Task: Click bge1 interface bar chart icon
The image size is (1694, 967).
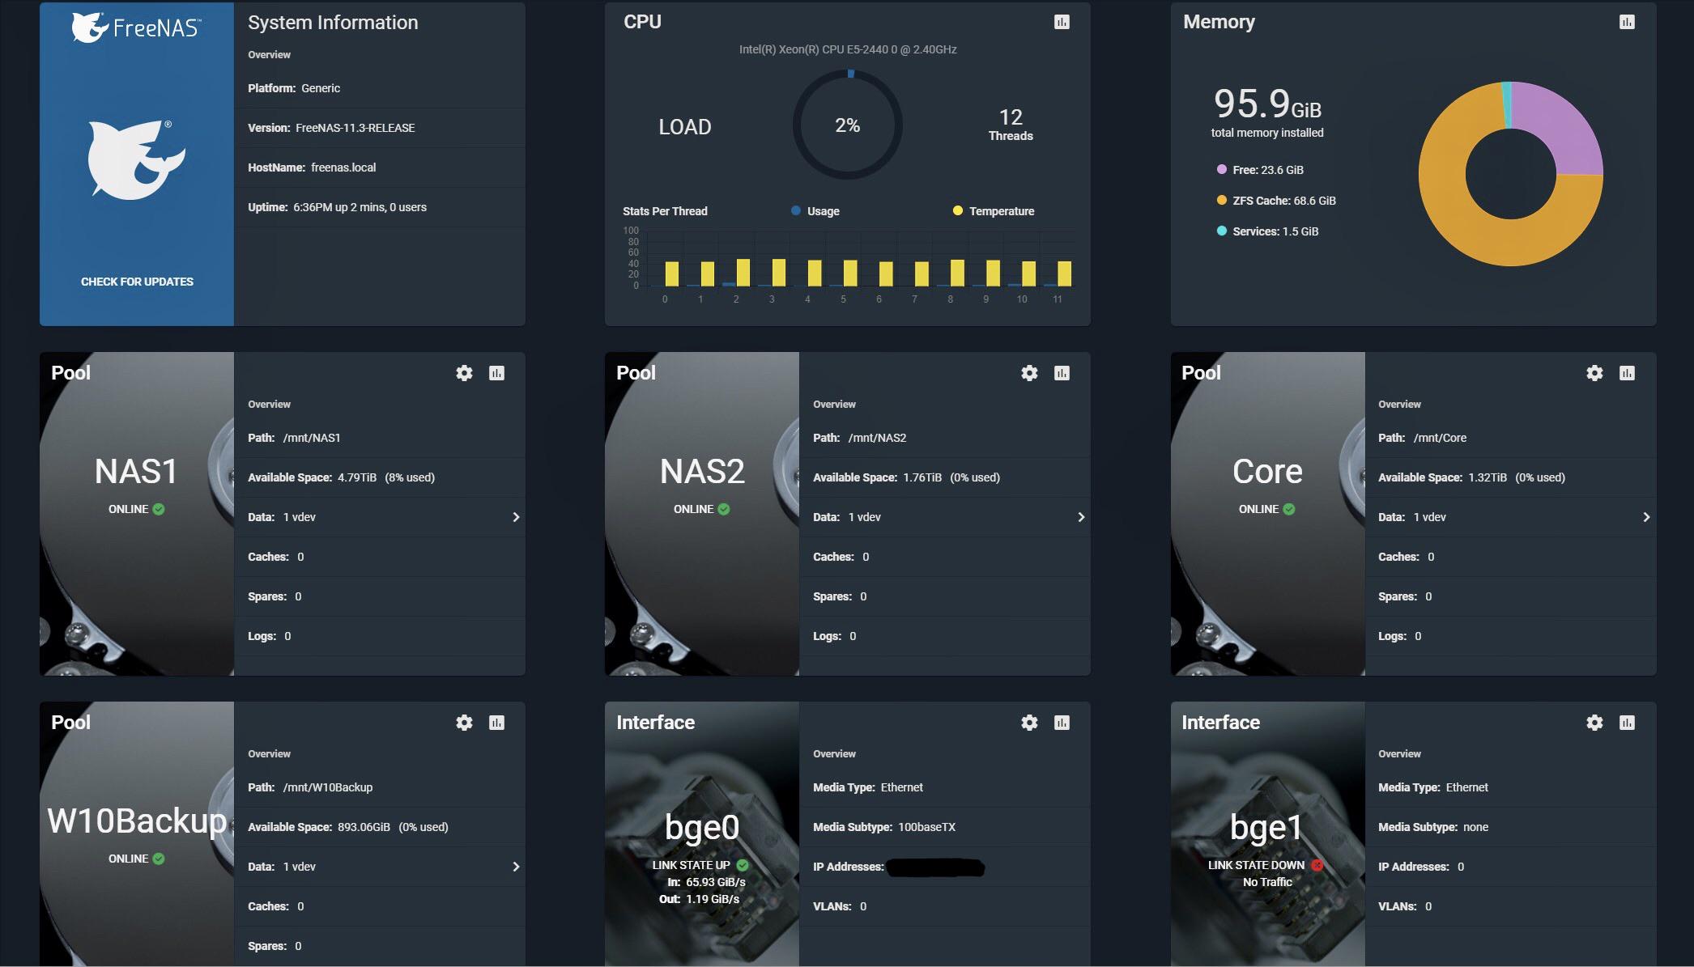Action: 1628,722
